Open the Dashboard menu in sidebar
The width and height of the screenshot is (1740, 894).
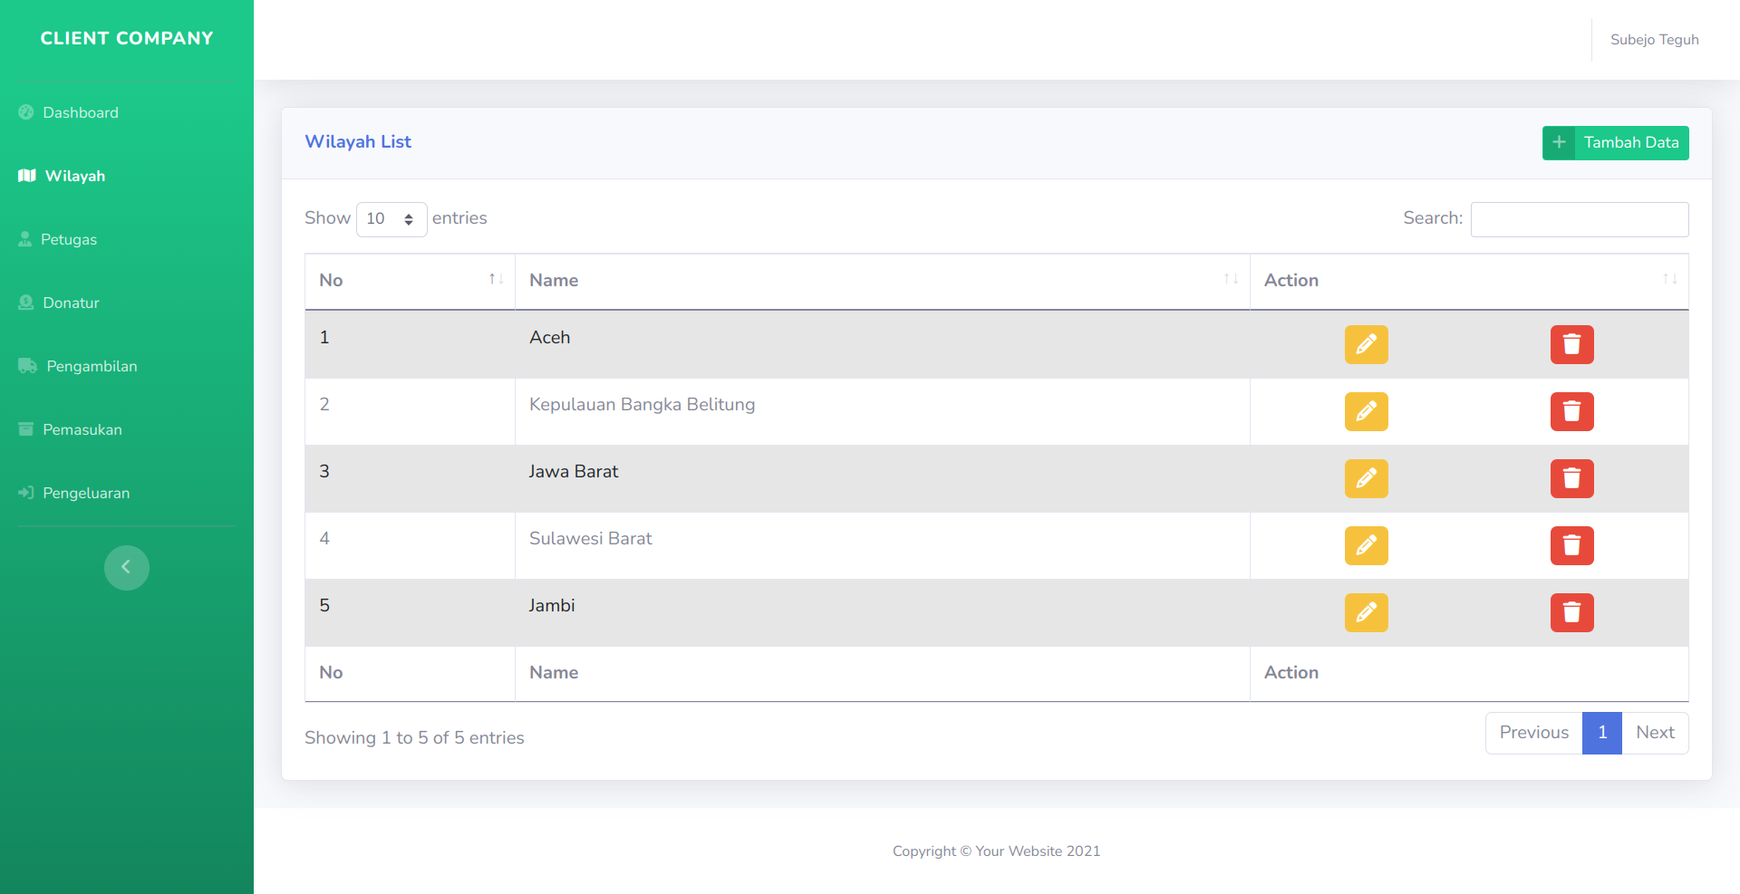point(80,112)
